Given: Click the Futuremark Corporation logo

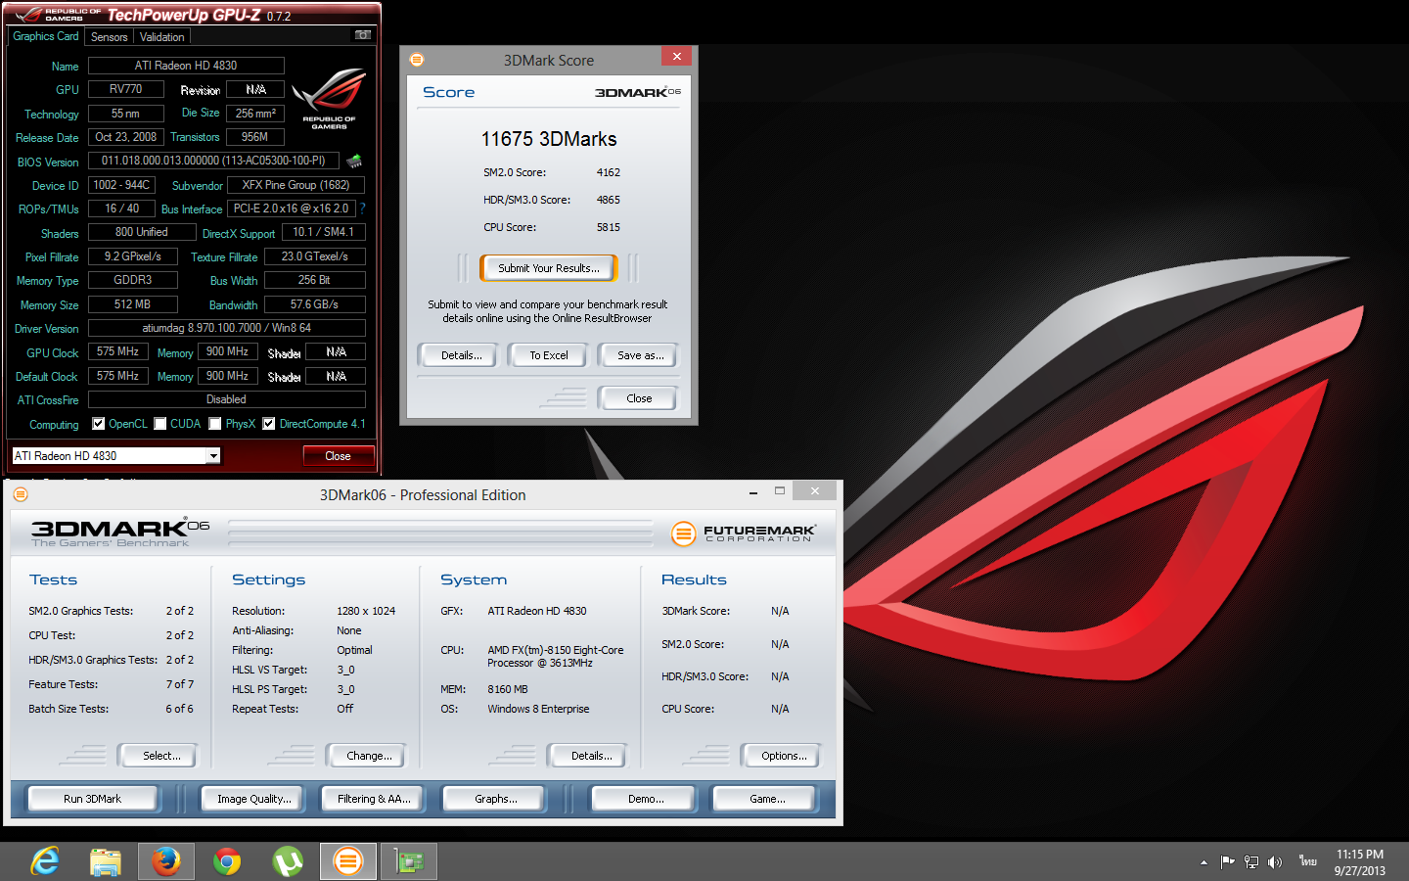Looking at the screenshot, I should (x=744, y=533).
